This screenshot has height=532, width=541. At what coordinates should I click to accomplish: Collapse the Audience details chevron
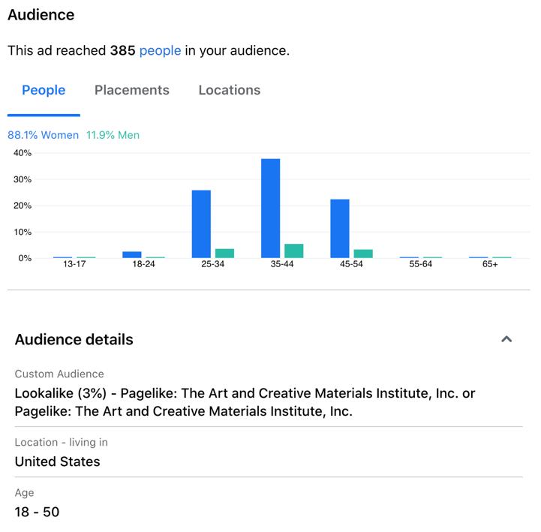[506, 339]
